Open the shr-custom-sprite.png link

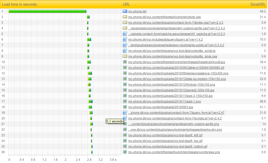[x=174, y=124]
